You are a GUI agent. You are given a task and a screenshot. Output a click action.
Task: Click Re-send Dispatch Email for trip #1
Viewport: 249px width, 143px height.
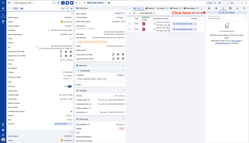pos(182,29)
